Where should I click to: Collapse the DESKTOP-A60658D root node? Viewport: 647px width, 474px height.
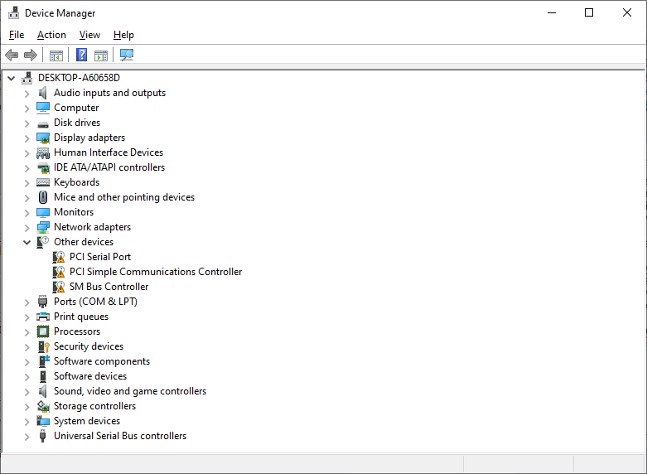tap(12, 78)
